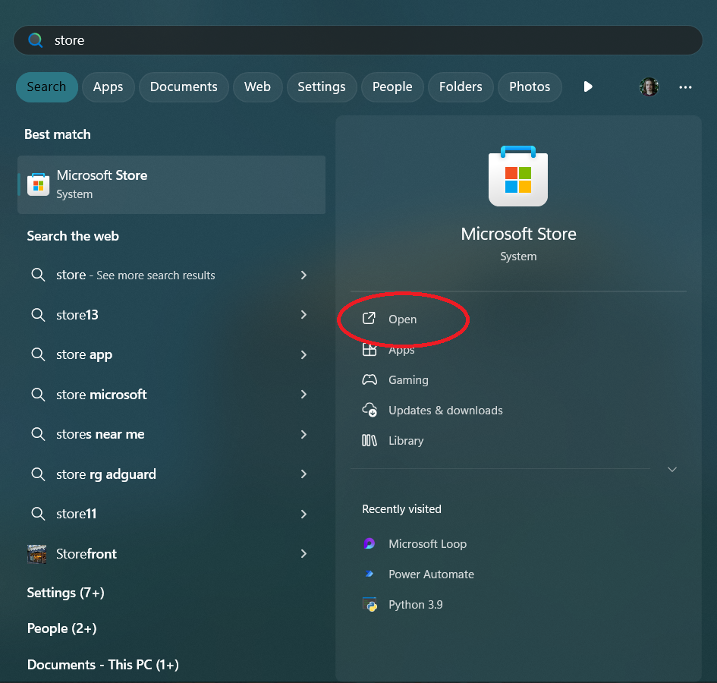The height and width of the screenshot is (683, 717).
Task: Switch to the Apps filter tab
Action: (108, 87)
